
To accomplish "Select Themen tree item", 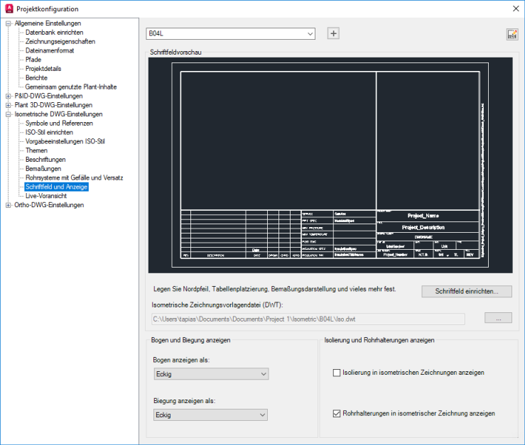I will pos(36,150).
